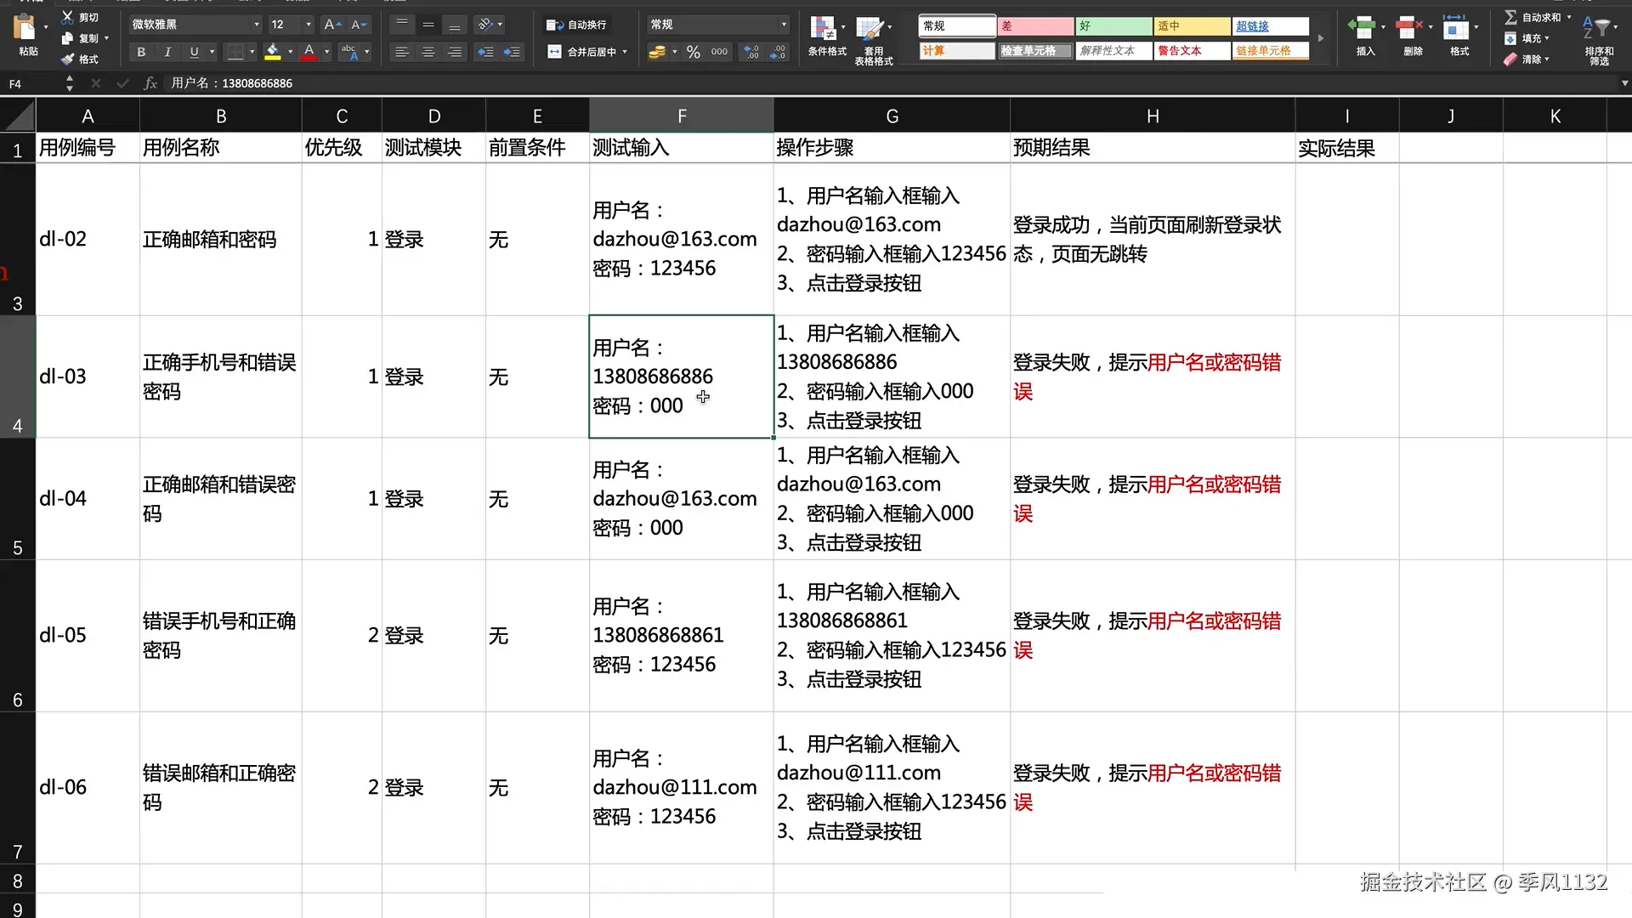Select column G header

point(892,116)
